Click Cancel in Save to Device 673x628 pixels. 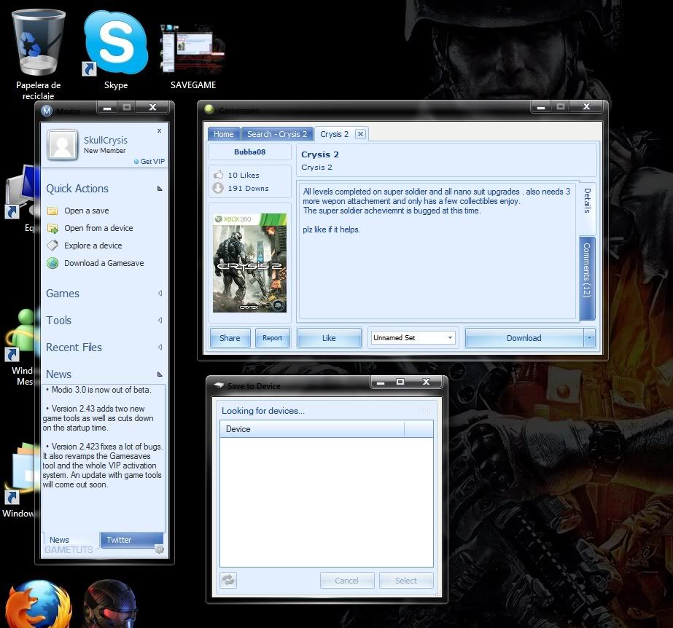(347, 581)
